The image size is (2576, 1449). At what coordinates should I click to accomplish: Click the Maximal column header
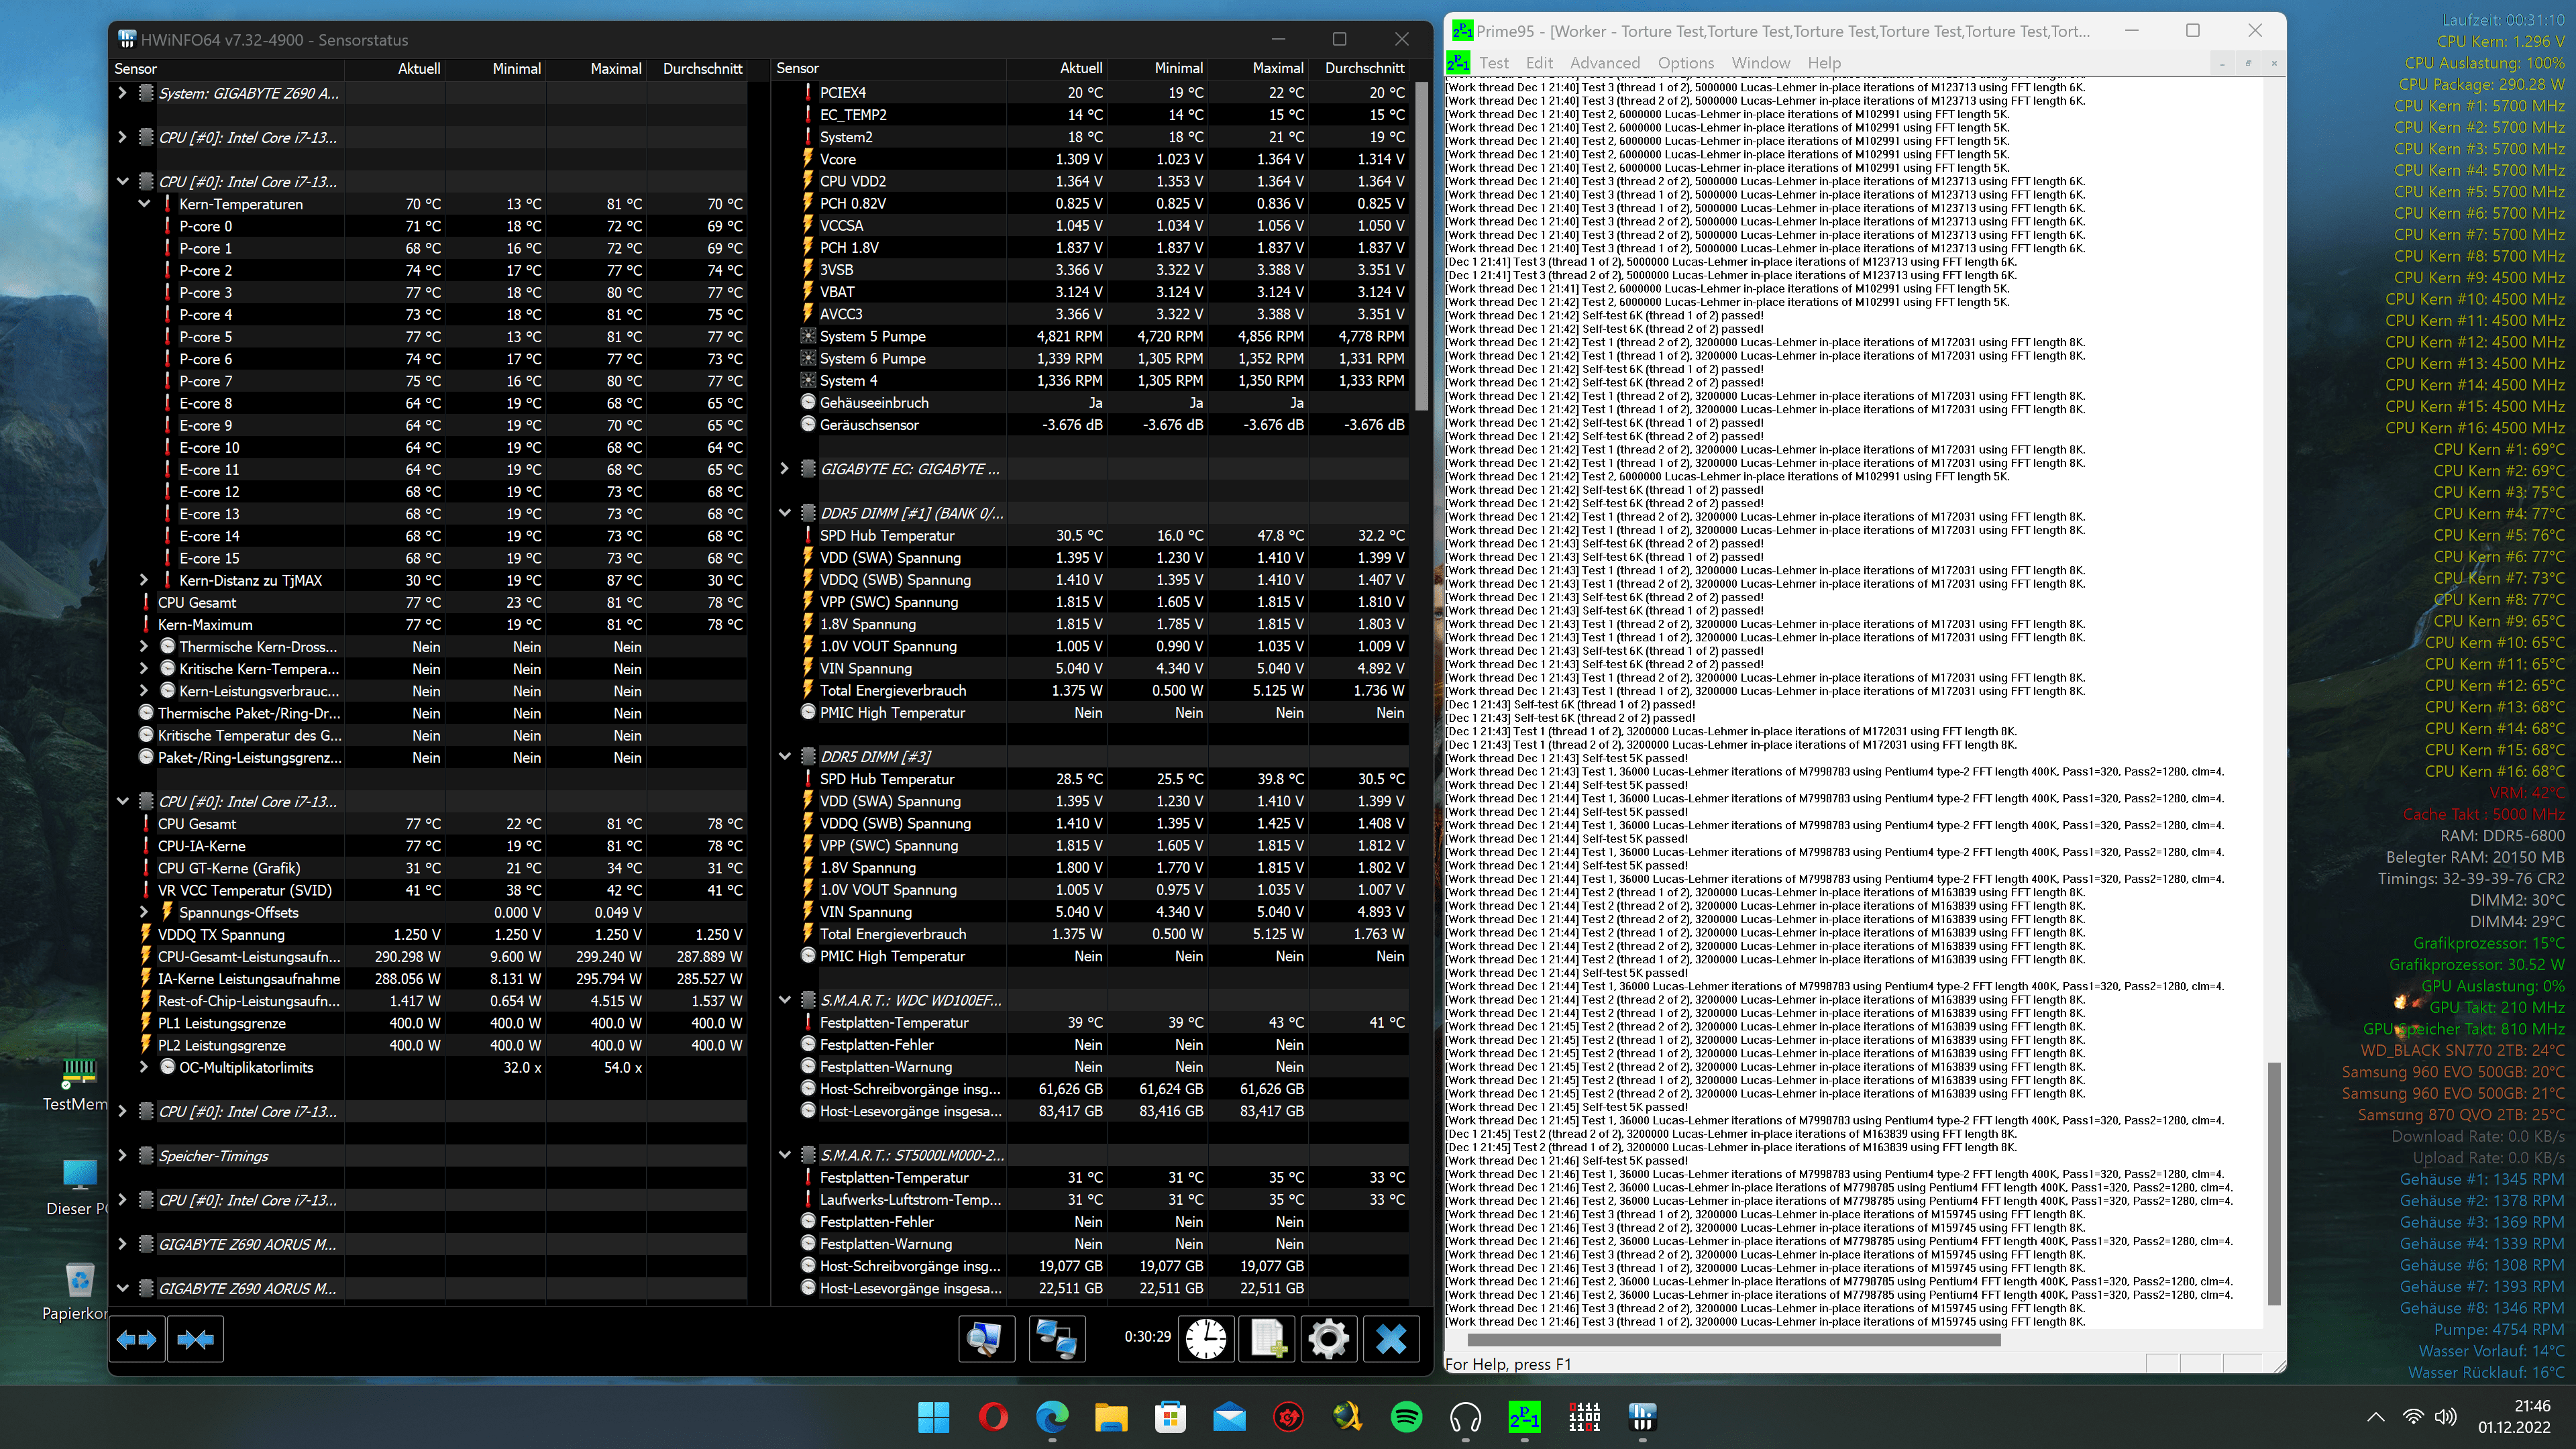tap(615, 69)
